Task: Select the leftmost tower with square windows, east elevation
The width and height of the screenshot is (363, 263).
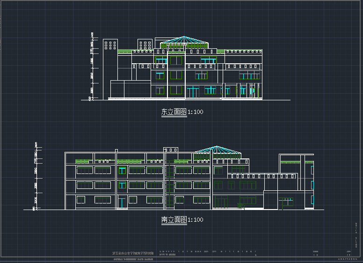Action: pyautogui.click(x=110, y=45)
